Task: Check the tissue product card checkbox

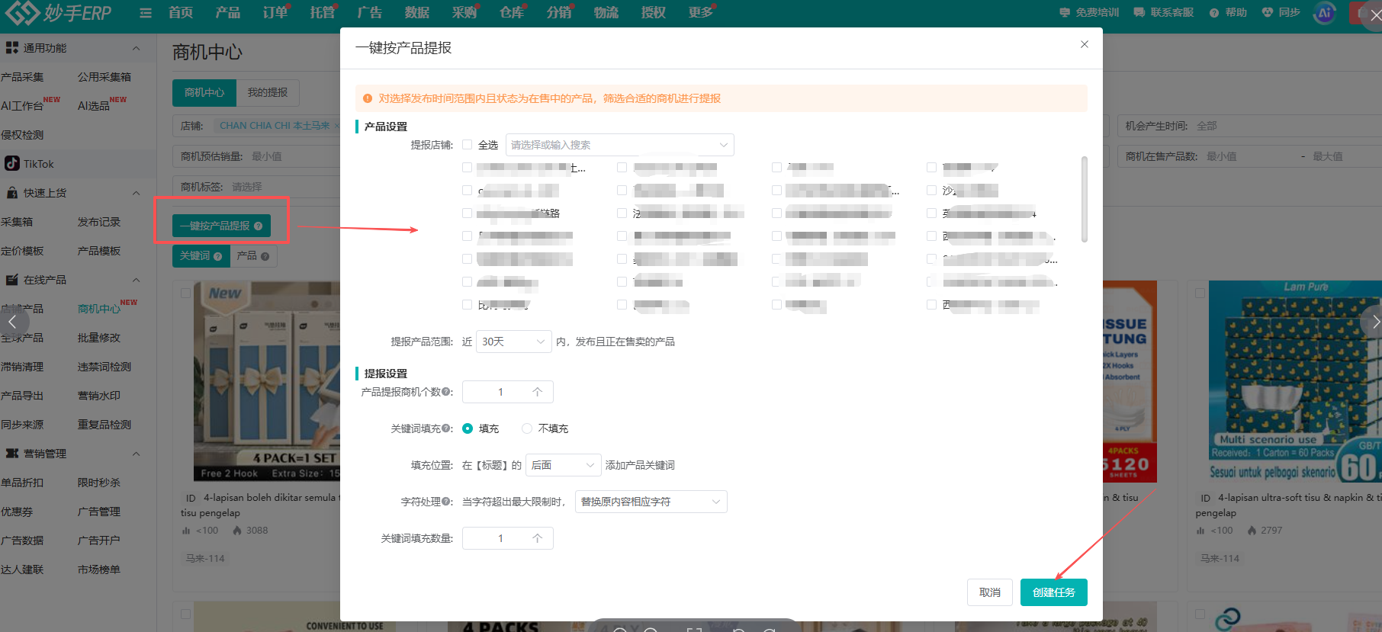Action: click(185, 293)
